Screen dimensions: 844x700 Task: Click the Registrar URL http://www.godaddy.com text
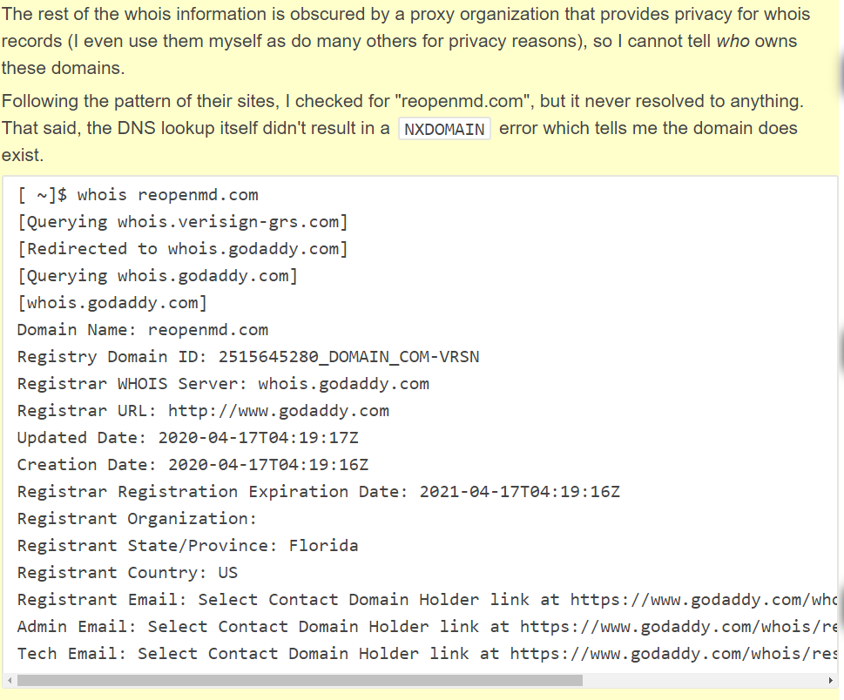(x=278, y=411)
